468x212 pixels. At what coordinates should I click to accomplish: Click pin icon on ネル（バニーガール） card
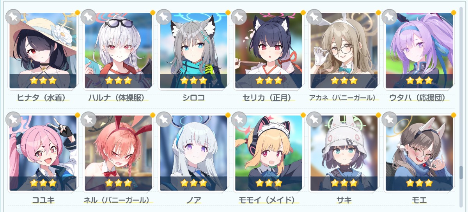88,119
